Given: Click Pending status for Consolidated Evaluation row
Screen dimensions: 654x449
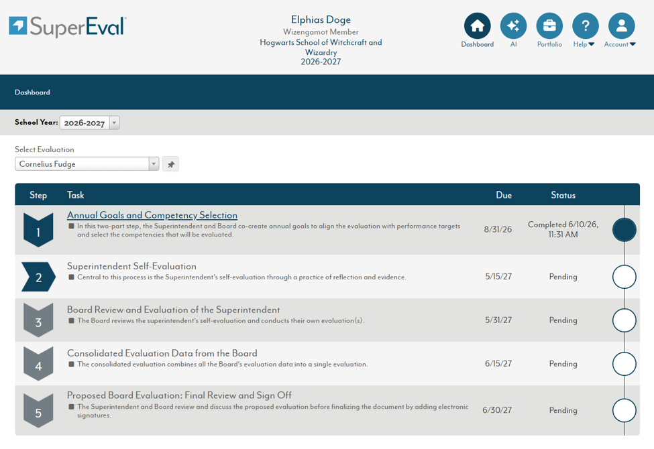Looking at the screenshot, I should [563, 363].
